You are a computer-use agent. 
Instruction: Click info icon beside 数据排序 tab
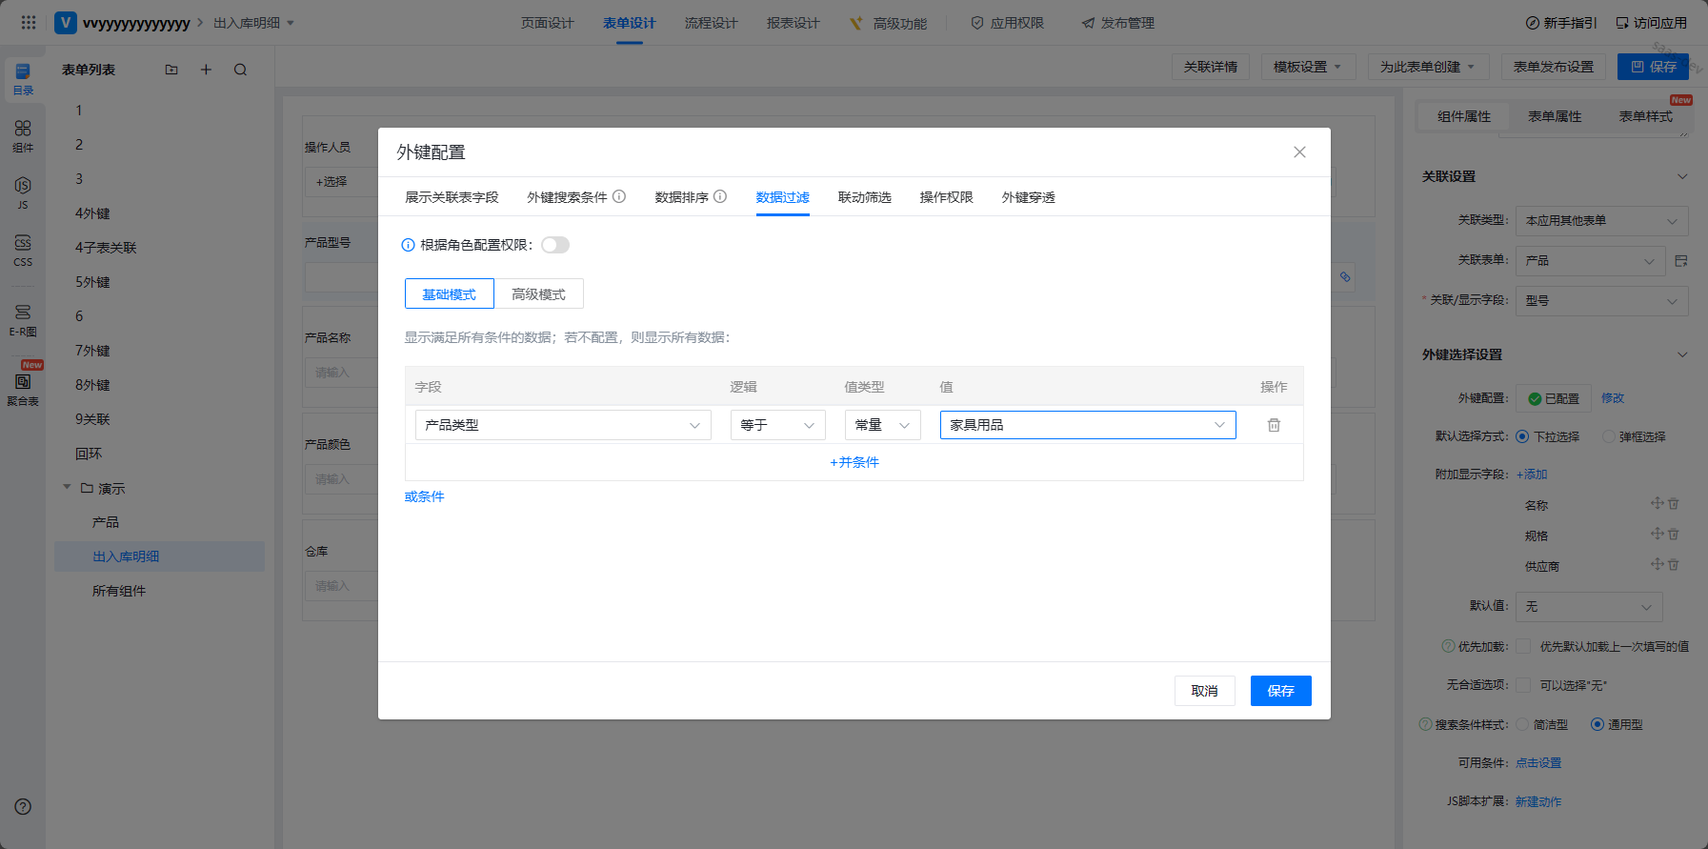[x=720, y=196]
